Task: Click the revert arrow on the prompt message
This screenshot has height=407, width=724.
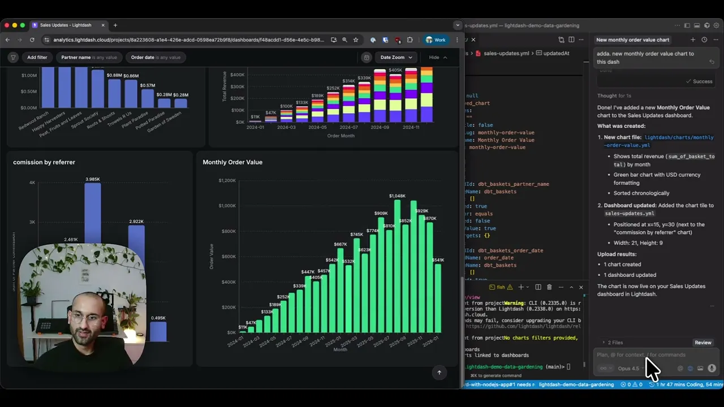Action: pos(712,62)
